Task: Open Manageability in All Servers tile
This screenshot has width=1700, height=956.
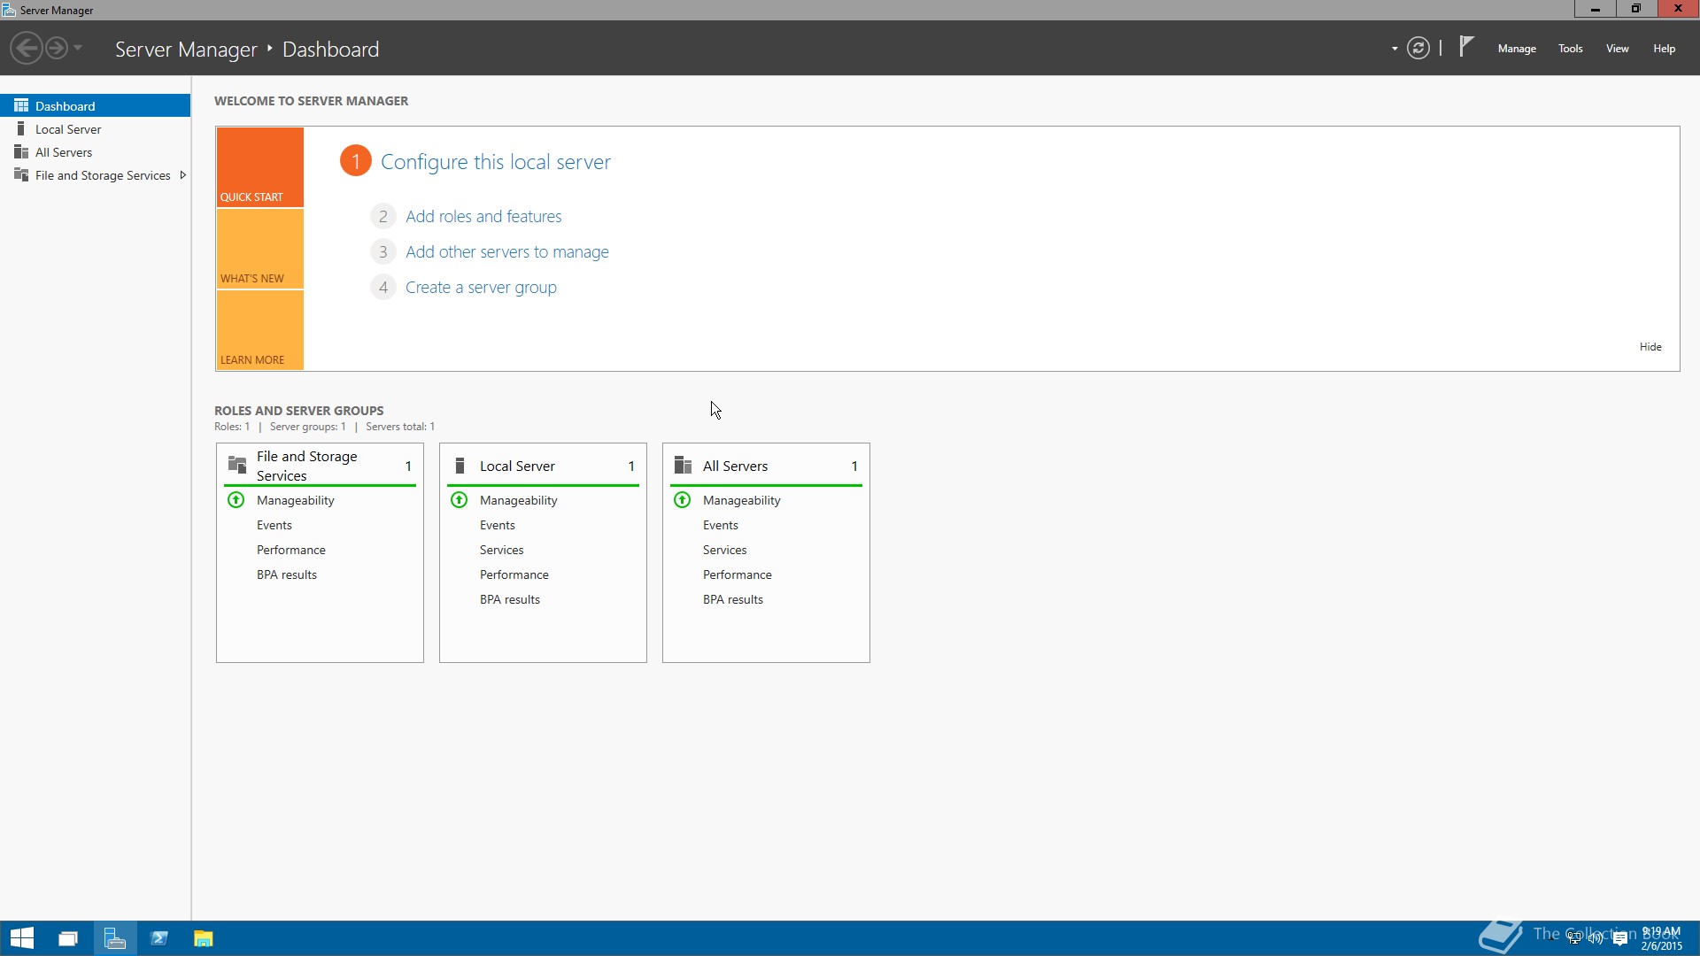Action: click(x=741, y=500)
